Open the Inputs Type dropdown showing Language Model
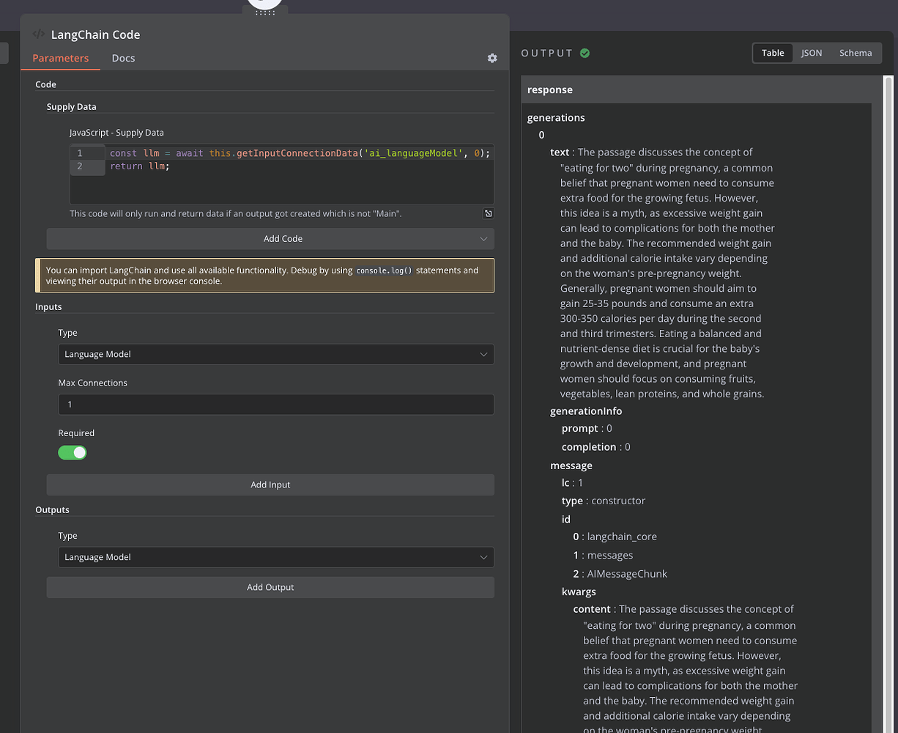The height and width of the screenshot is (733, 898). [275, 353]
